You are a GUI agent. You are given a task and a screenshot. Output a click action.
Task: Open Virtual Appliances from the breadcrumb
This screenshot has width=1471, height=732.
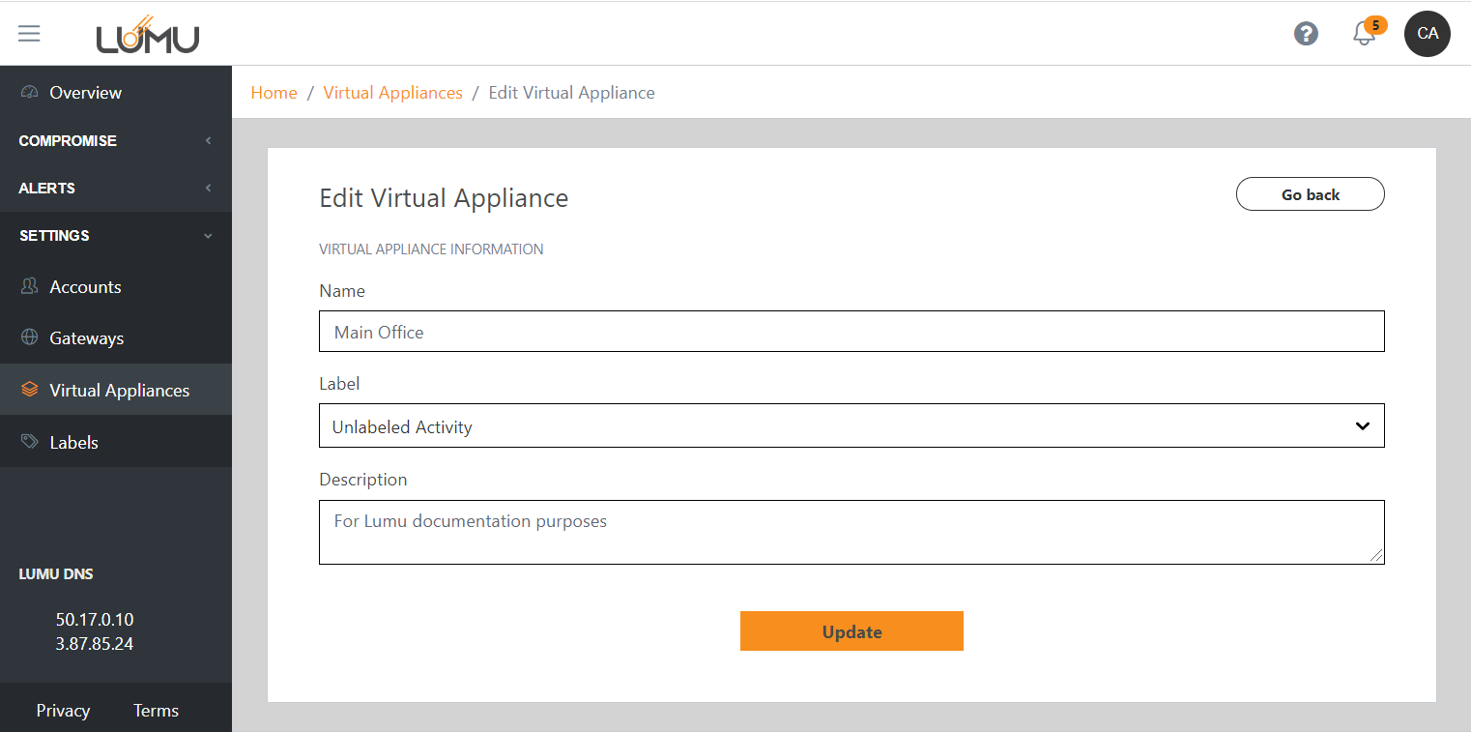[392, 92]
